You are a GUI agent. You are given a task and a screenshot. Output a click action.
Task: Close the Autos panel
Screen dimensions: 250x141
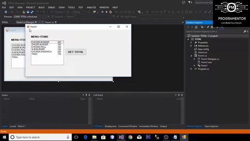click(x=89, y=95)
